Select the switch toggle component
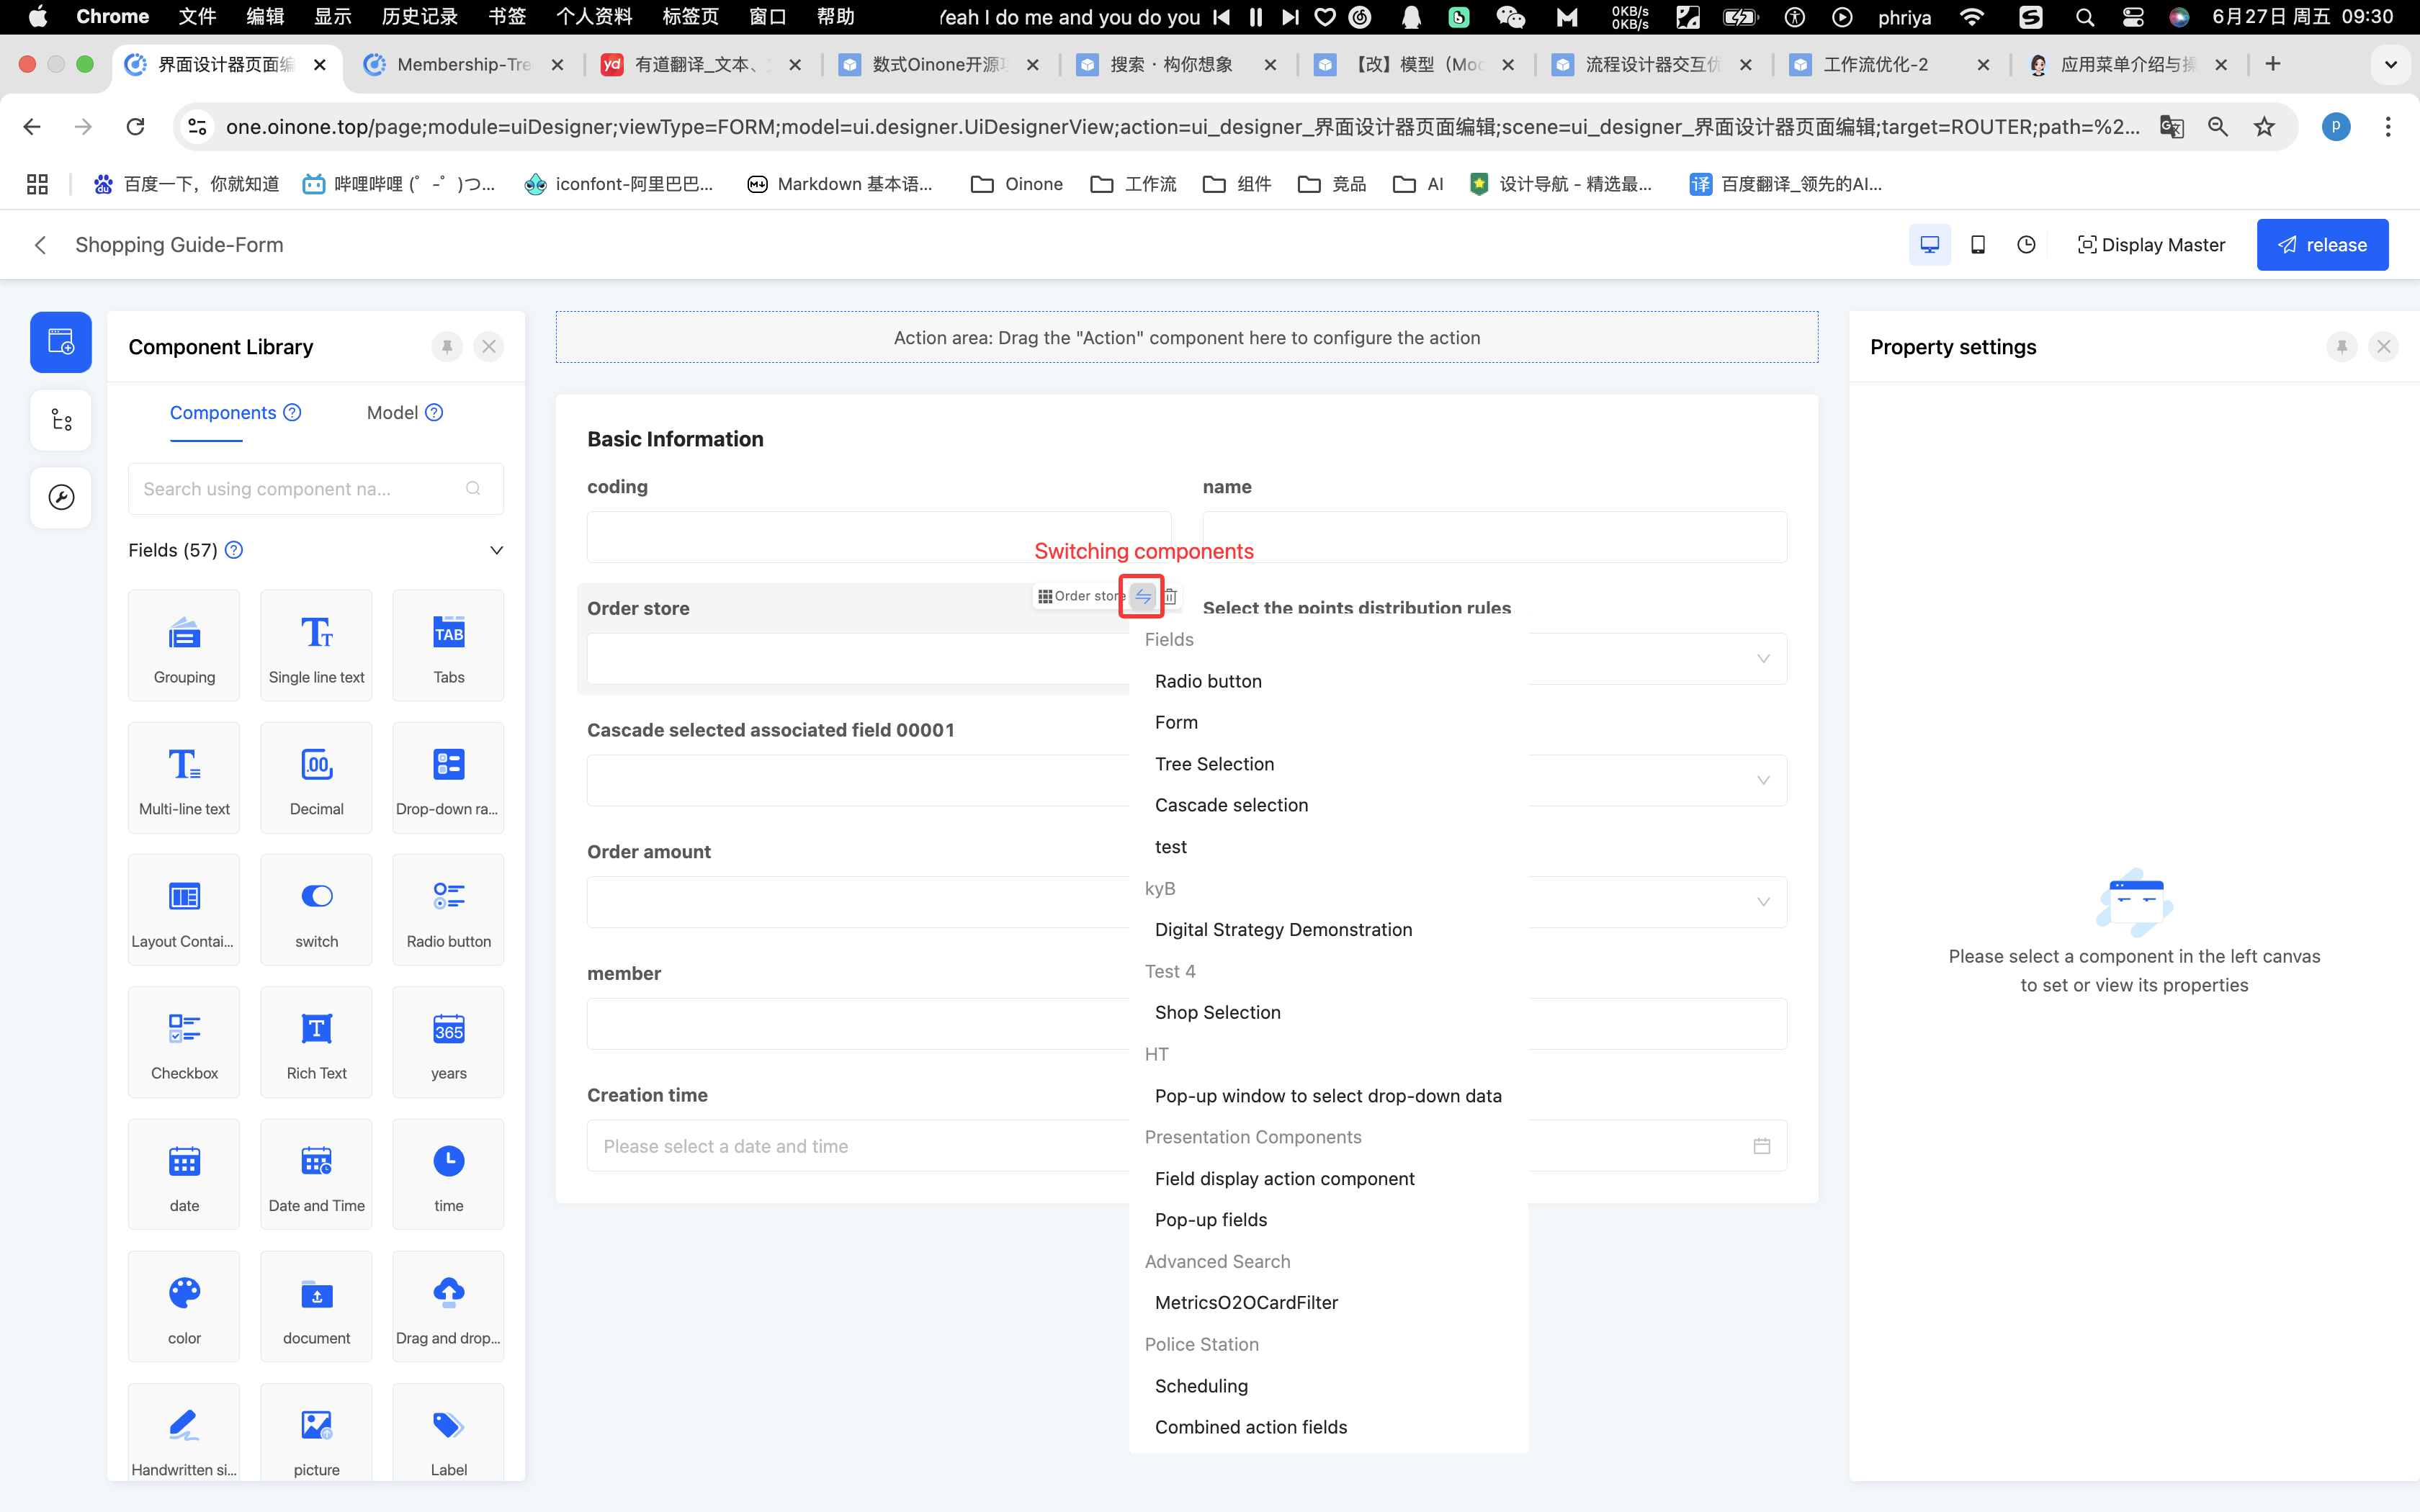2420x1512 pixels. [x=316, y=910]
